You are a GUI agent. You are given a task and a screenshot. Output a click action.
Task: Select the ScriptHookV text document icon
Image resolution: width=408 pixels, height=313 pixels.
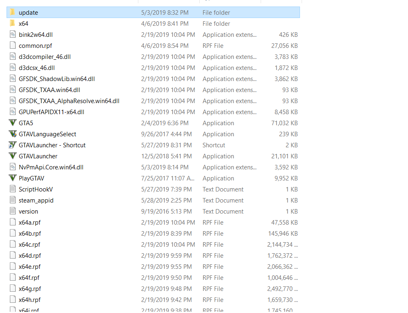click(x=13, y=189)
